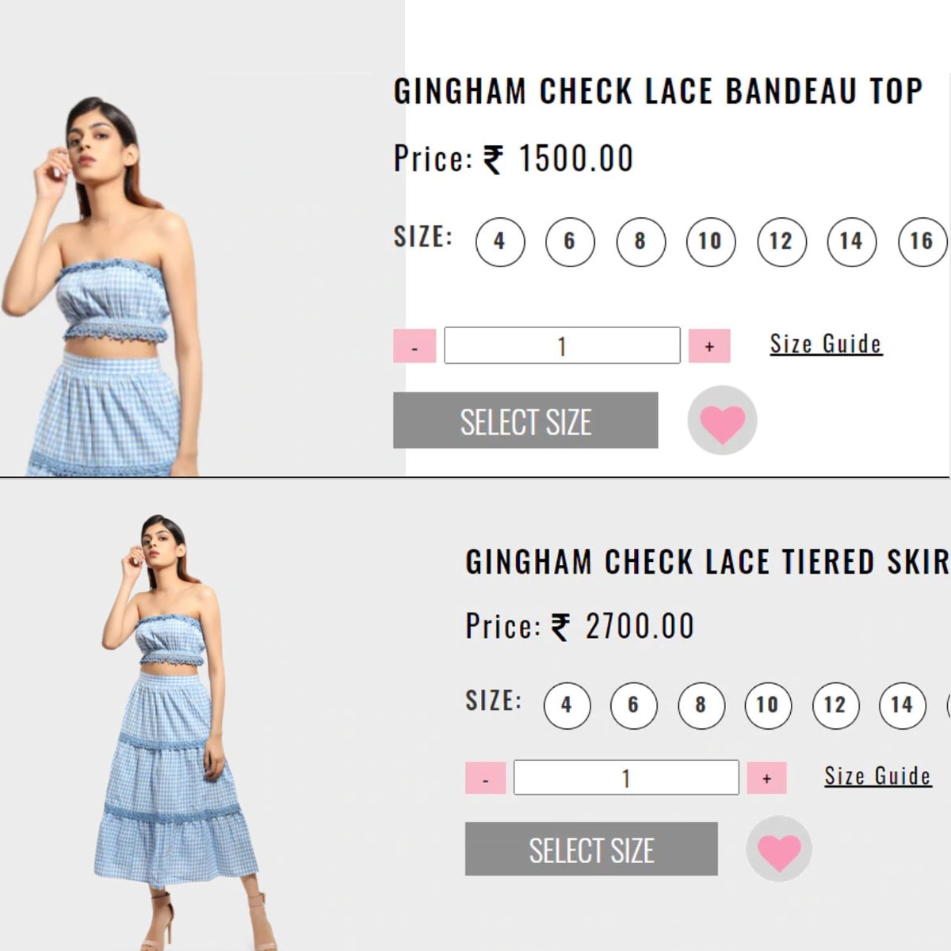
Task: Select size 6 for the tiered skirt
Action: click(x=633, y=705)
